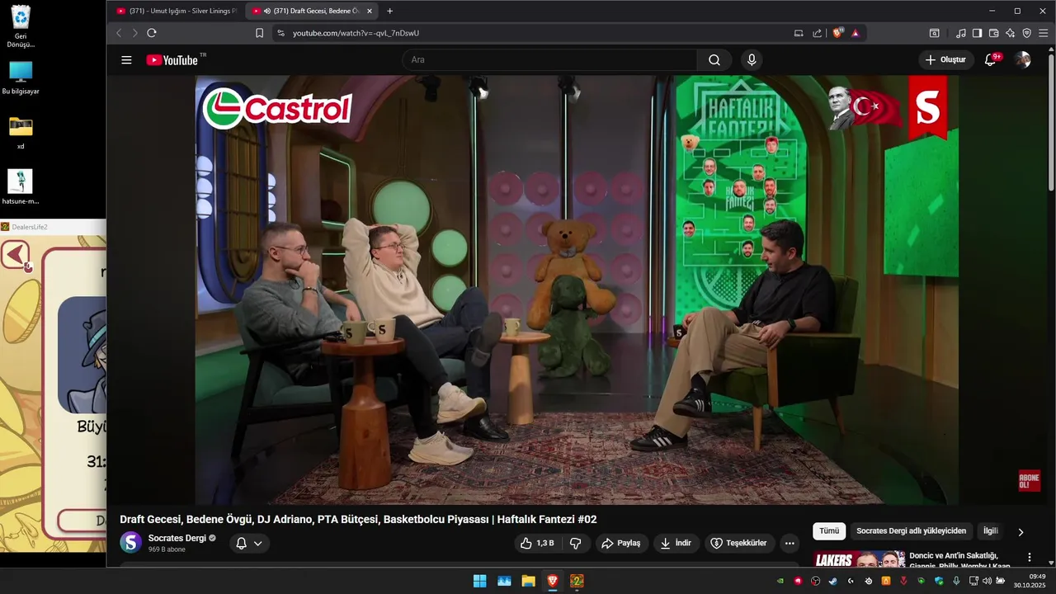Click the browser address bar URL
The width and height of the screenshot is (1056, 594).
click(356, 33)
